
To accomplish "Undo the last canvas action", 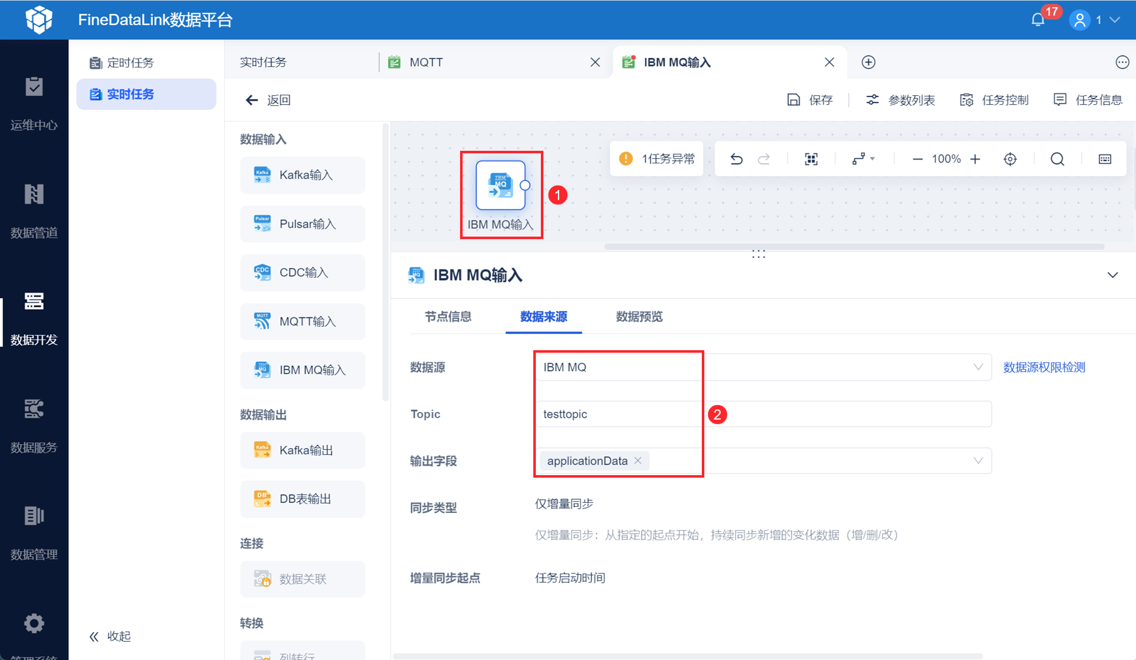I will click(737, 159).
